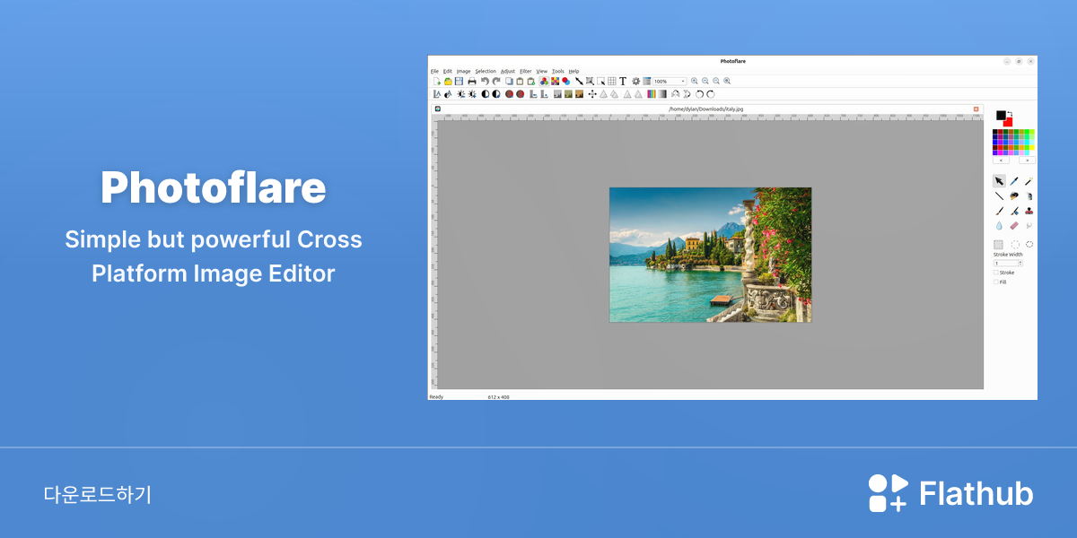This screenshot has width=1077, height=538.
Task: Click the previous palette '<' button
Action: pos(1000,160)
